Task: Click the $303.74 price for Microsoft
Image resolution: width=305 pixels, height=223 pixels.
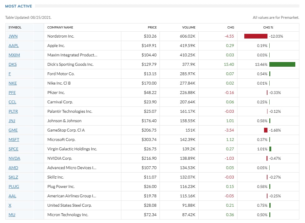Action: [149, 139]
